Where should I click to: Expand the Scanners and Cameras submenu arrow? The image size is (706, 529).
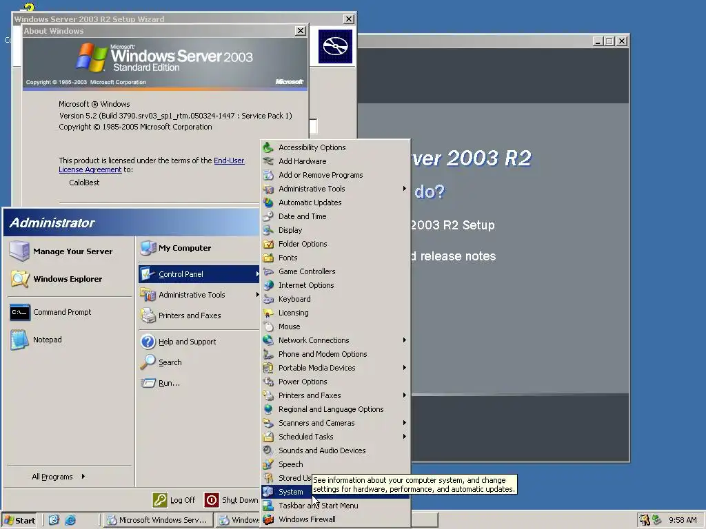point(404,423)
